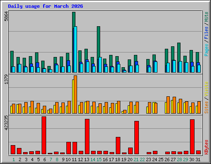Viewport: 211px width, 164px height.
Task: Click day number 25 on the x-axis
Action: [x=161, y=159]
